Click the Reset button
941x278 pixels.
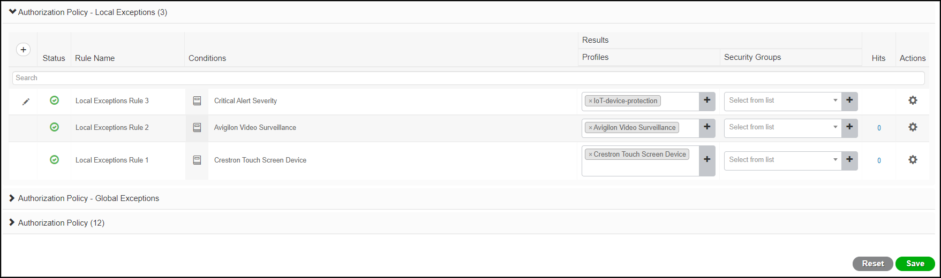click(872, 264)
